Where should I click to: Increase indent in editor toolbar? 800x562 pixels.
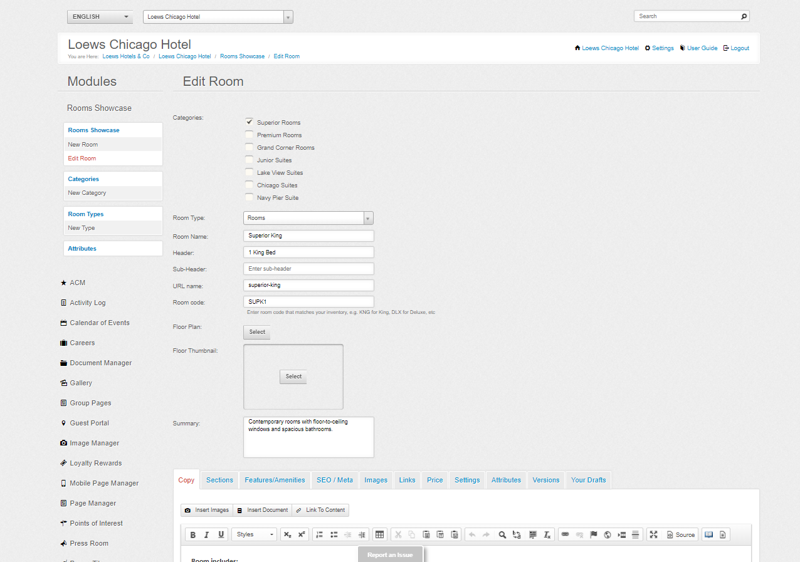(x=362, y=534)
